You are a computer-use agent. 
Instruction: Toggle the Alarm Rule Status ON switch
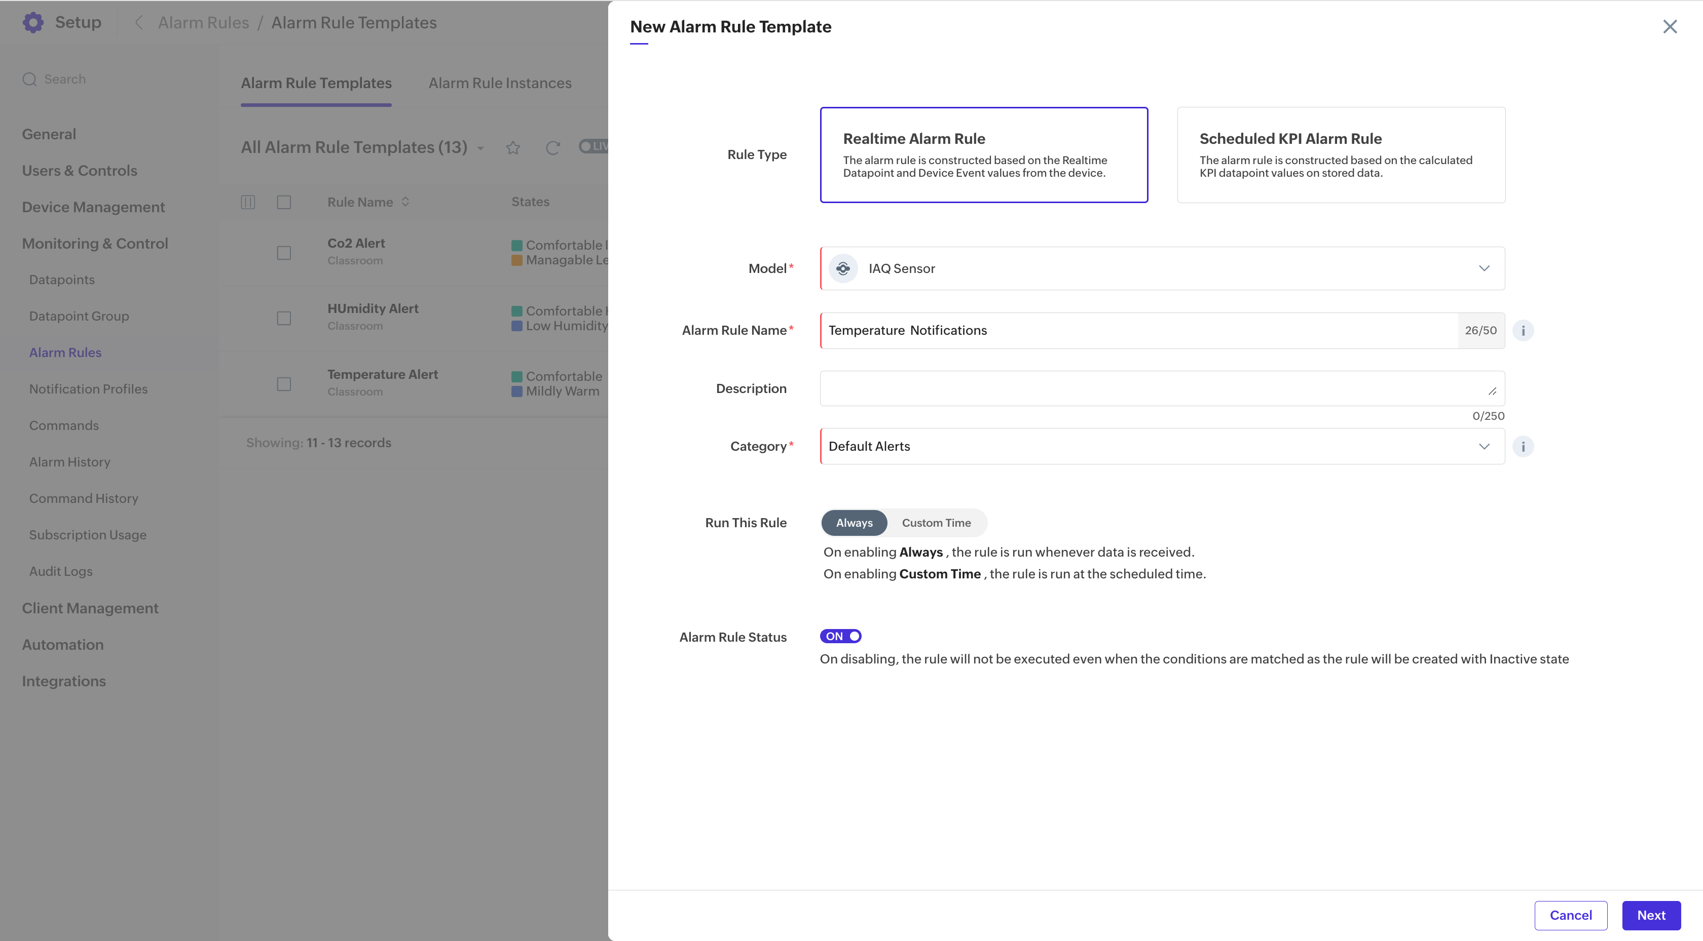pos(840,636)
